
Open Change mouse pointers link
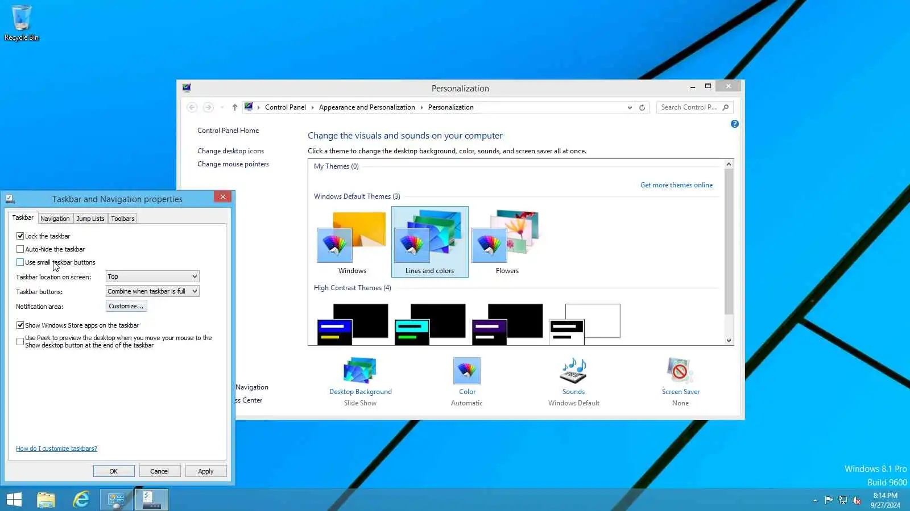(x=233, y=164)
